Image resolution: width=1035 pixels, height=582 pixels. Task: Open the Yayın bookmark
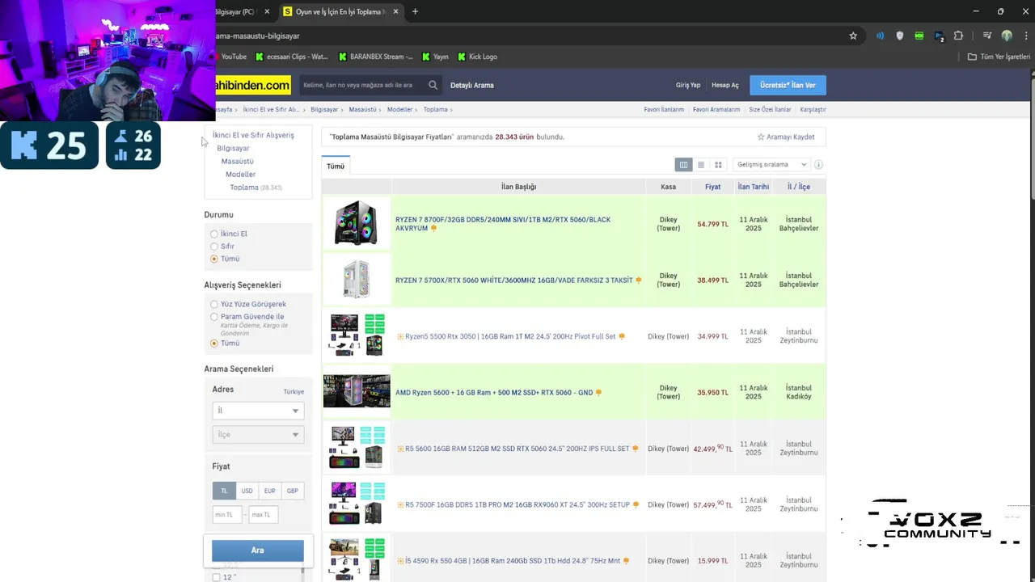click(434, 57)
